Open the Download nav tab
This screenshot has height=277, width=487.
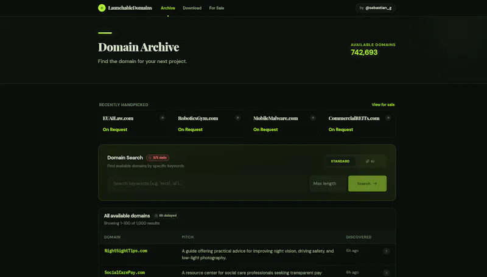192,8
